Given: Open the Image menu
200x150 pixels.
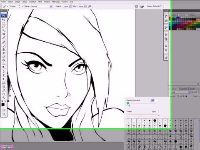Looking at the screenshot, I should tap(17, 2).
